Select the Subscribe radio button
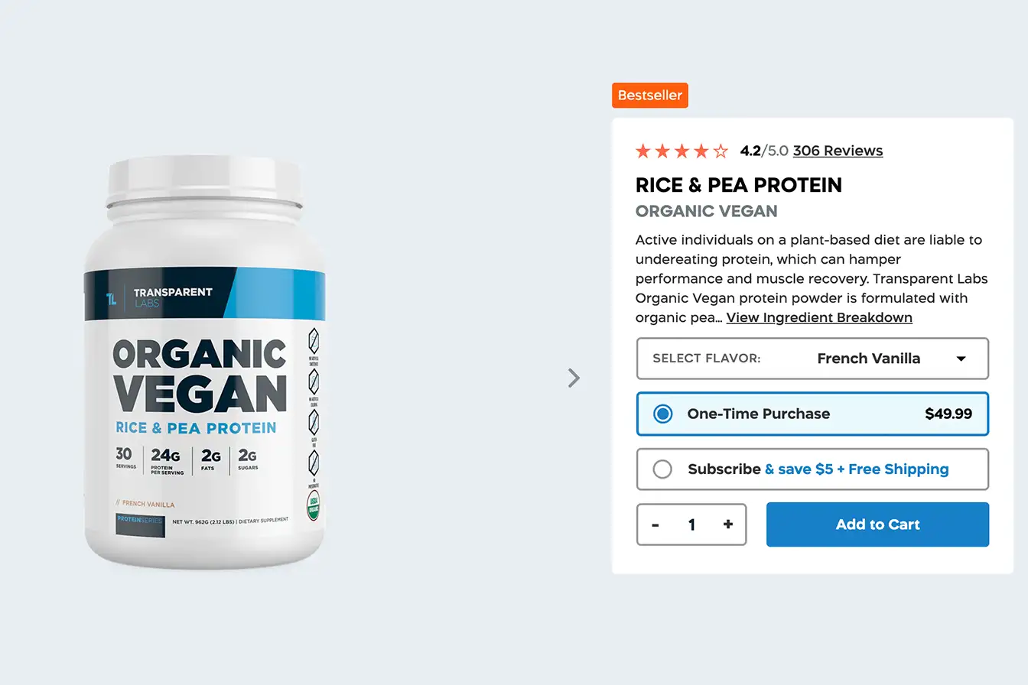Screen dimensions: 1028x685 [662, 469]
